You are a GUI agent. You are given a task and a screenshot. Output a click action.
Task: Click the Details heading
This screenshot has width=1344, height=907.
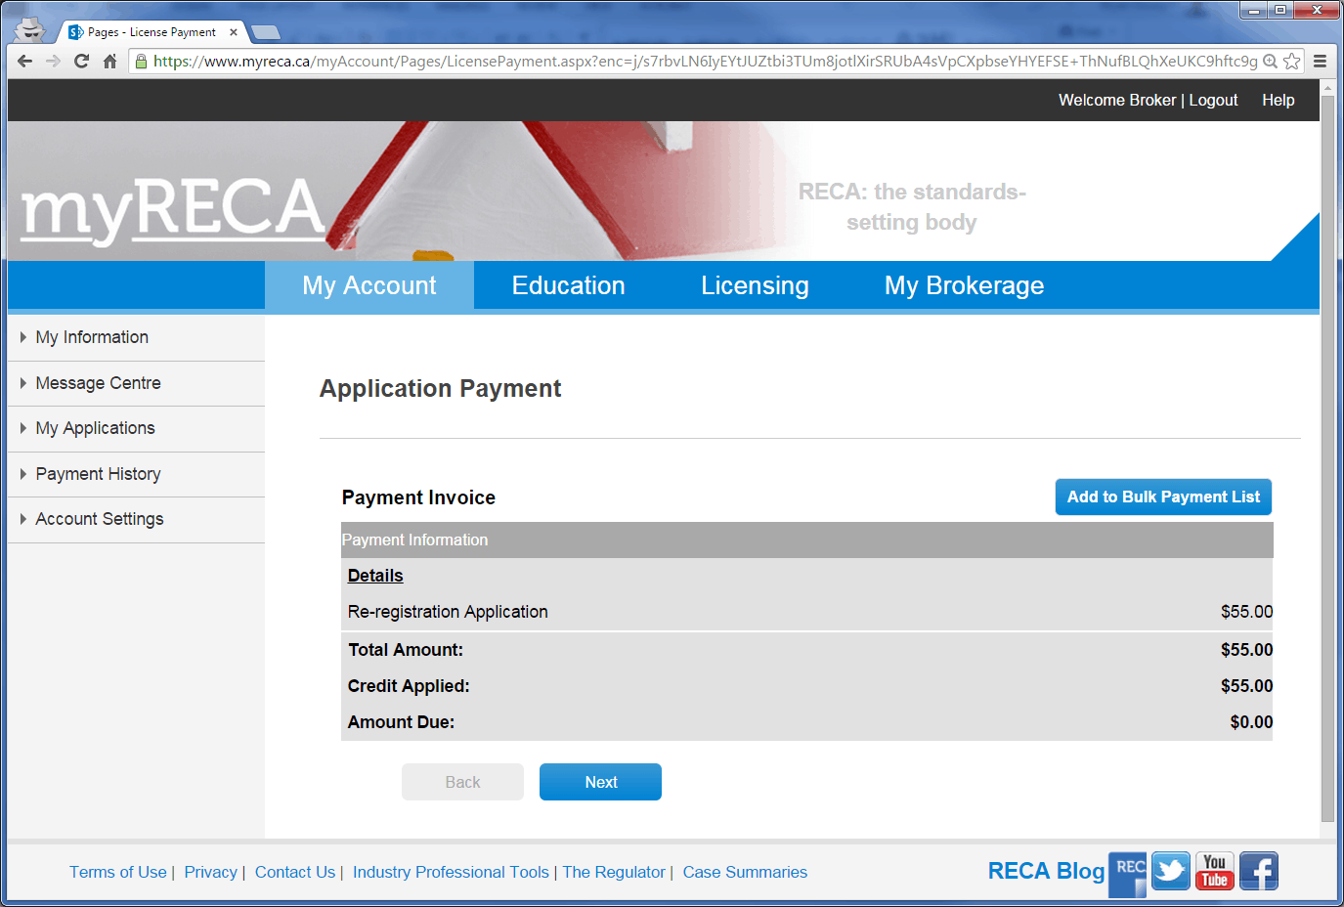tap(375, 576)
